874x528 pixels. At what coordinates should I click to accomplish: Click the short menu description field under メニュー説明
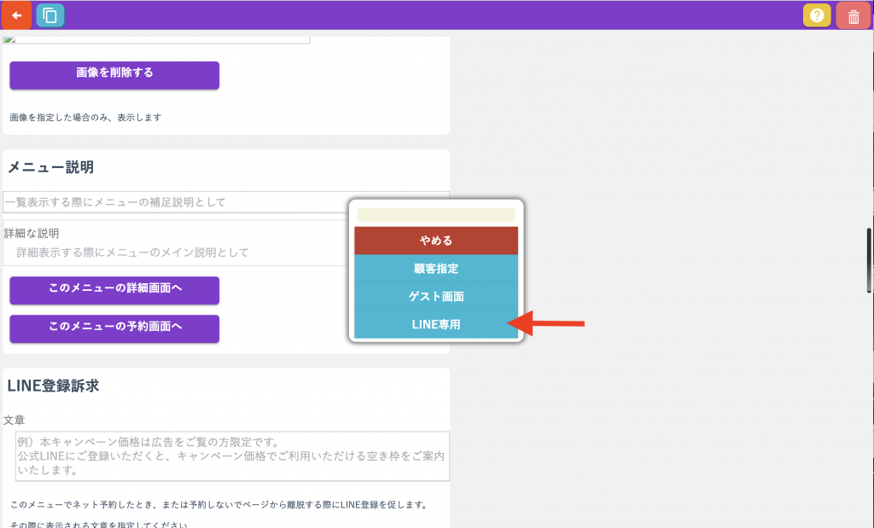pyautogui.click(x=175, y=202)
